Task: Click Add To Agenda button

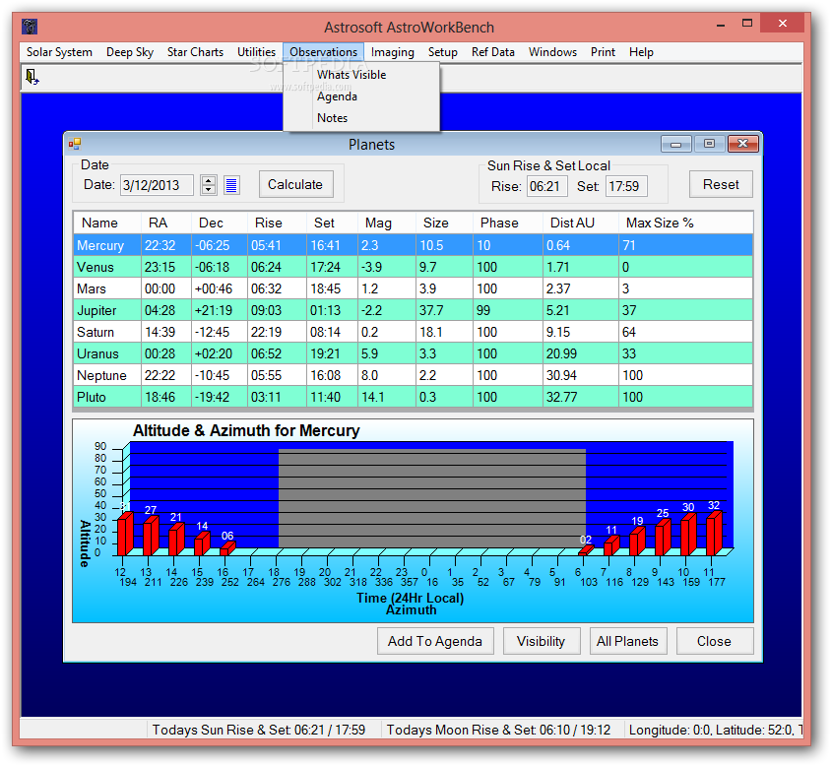Action: click(435, 641)
